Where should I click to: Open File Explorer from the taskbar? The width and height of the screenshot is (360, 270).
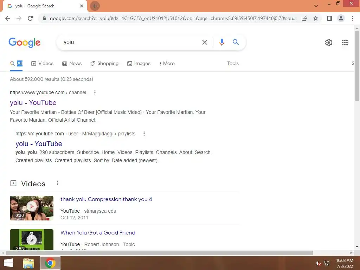pyautogui.click(x=28, y=263)
